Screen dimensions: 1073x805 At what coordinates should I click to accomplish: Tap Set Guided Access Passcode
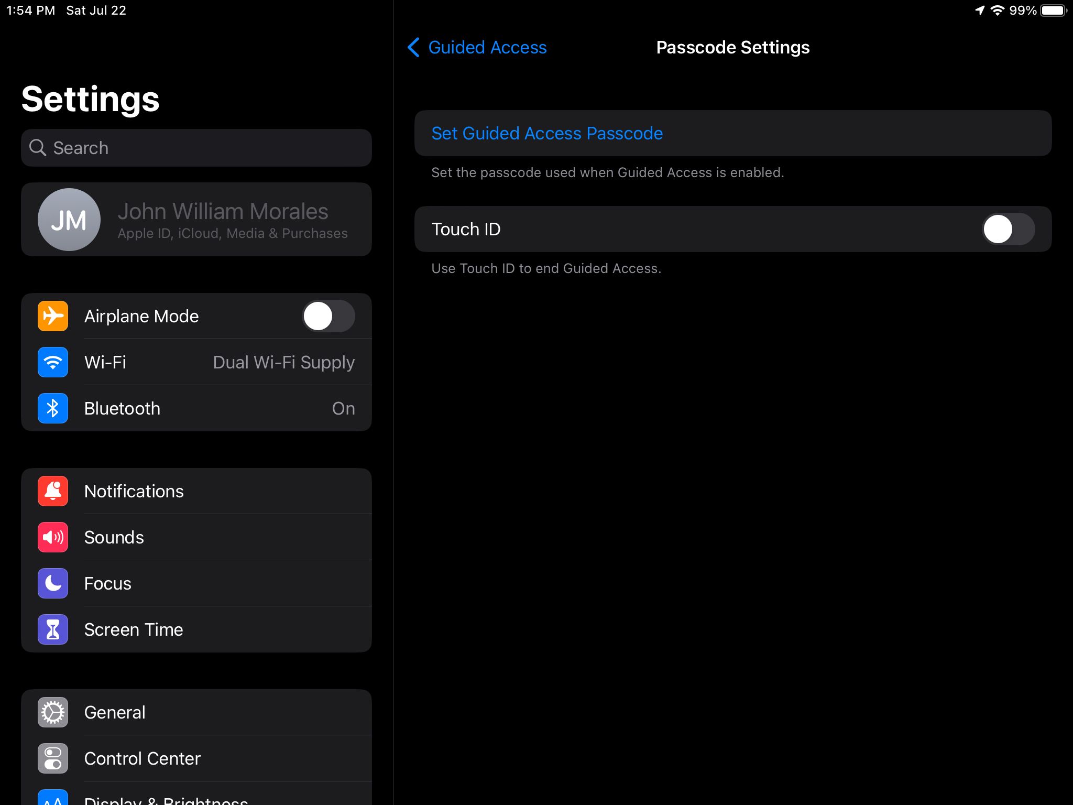[x=547, y=133]
